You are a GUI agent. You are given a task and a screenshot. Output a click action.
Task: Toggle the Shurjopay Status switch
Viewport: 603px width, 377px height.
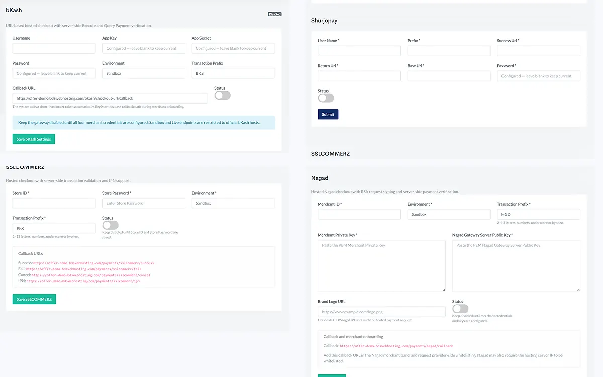click(x=326, y=98)
